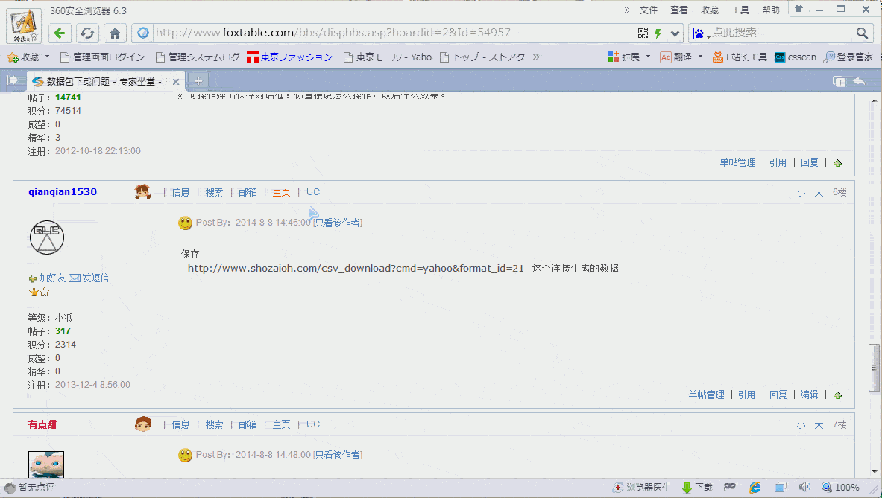
Task: Toggle sound mute speaker icon in status bar
Action: click(804, 488)
